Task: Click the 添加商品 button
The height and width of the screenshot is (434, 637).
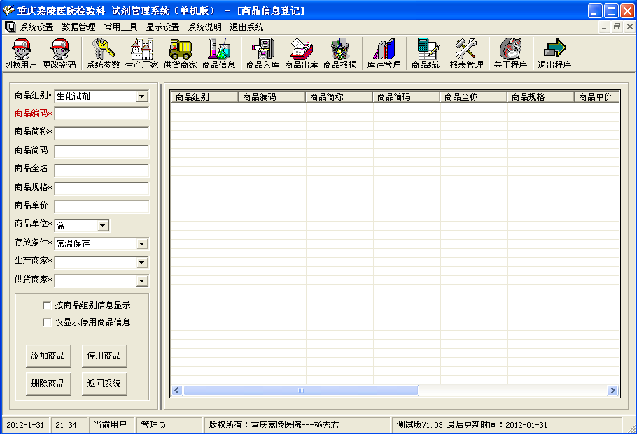Action: tap(48, 356)
